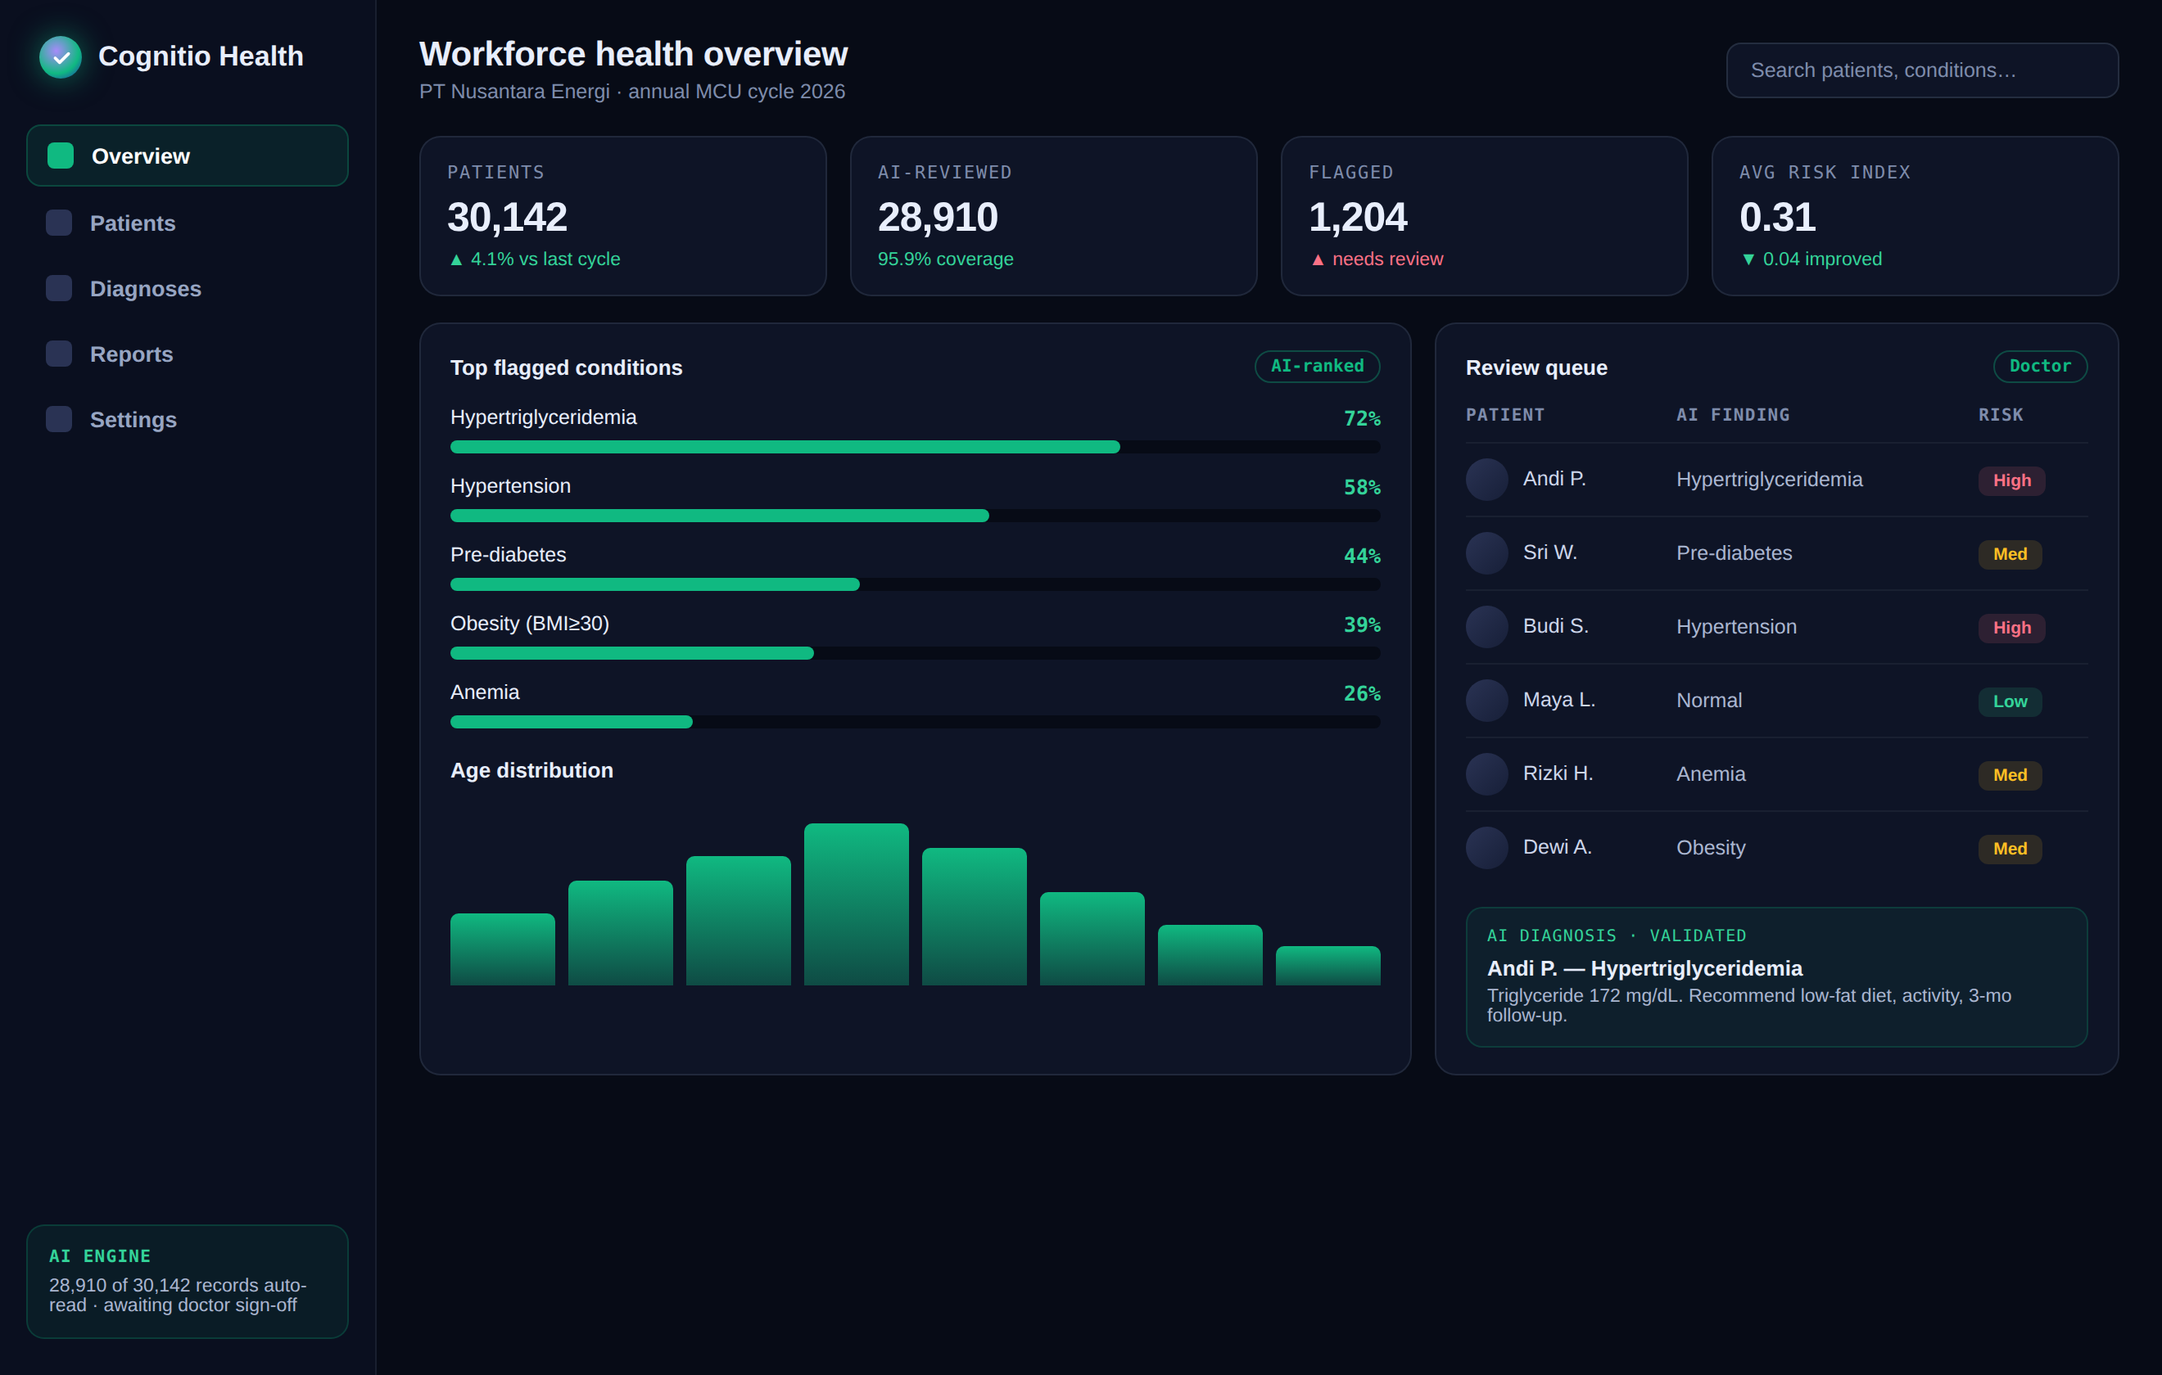Click the first age distribution bar
This screenshot has width=2162, height=1375.
click(503, 949)
